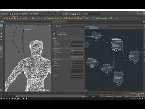Open the last dropdown in the second parameter section
Image resolution: width=145 pixels, height=109 pixels.
pyautogui.click(x=77, y=57)
